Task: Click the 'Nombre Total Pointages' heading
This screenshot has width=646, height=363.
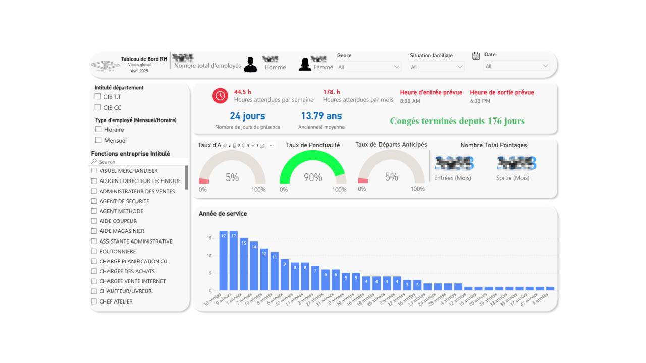Action: tap(494, 145)
